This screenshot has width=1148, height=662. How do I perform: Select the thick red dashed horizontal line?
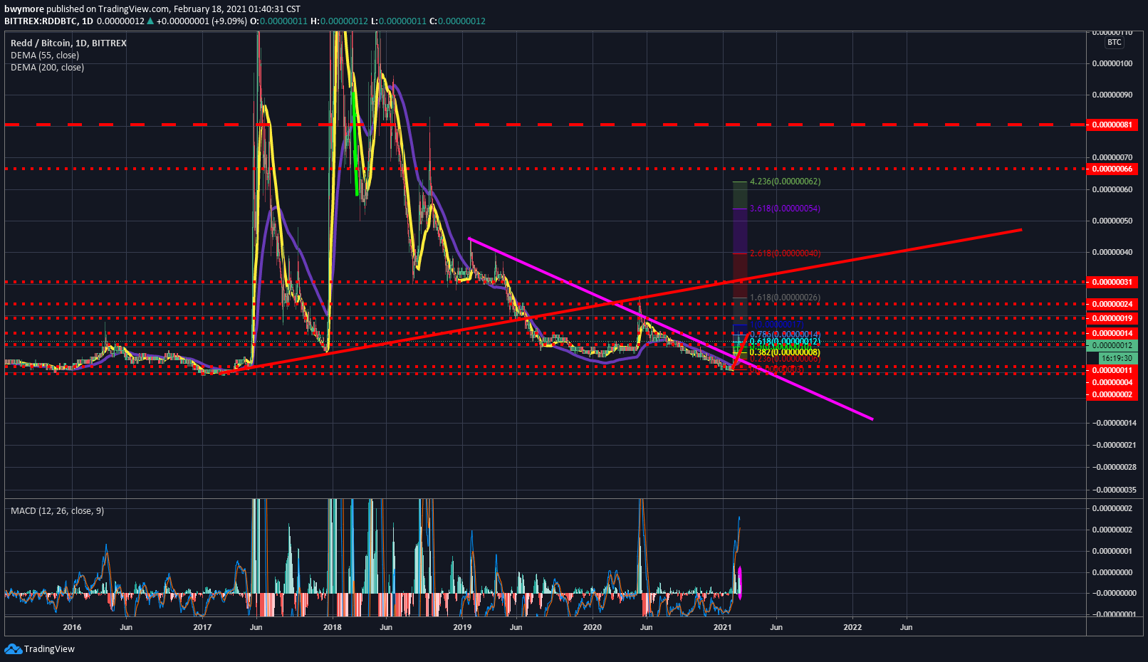(545, 125)
